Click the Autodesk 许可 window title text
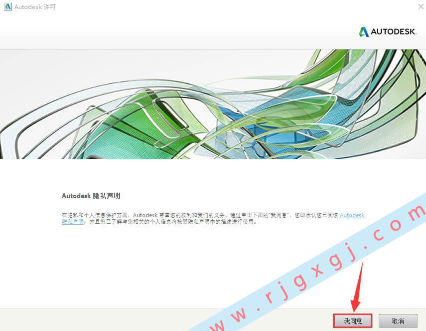The height and width of the screenshot is (331, 426). pos(35,7)
